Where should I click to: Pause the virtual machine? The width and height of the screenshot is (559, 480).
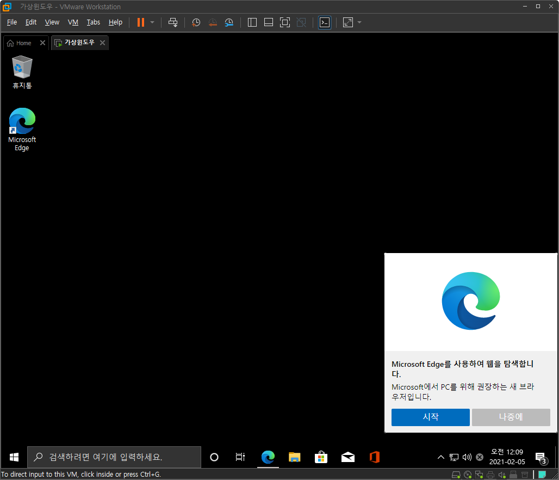pyautogui.click(x=141, y=22)
